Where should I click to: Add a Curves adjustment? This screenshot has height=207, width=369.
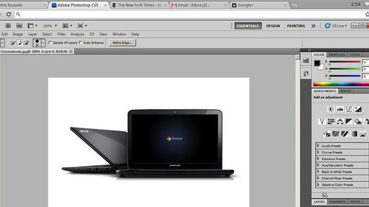[x=349, y=109]
